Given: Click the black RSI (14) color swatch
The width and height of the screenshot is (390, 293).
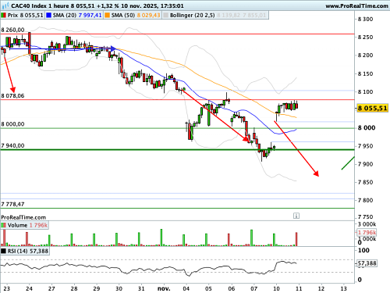Looking at the screenshot, I should 4,251.
